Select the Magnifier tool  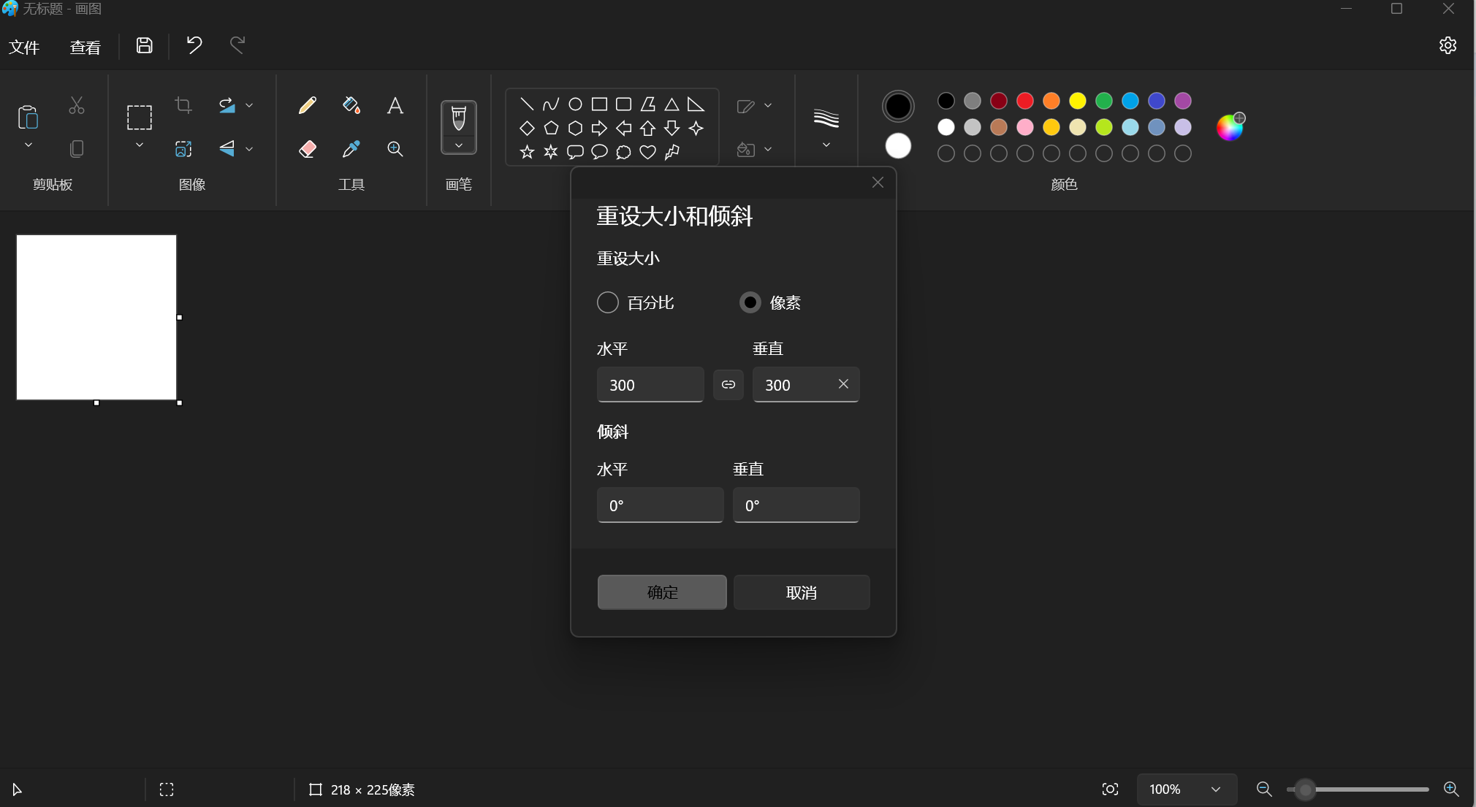[x=395, y=149]
